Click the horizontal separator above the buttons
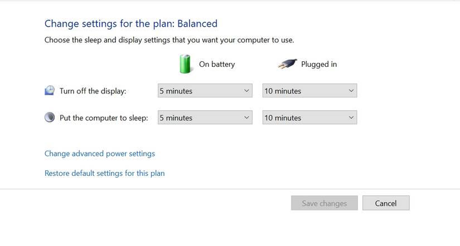This screenshot has width=460, height=246. 230,189
